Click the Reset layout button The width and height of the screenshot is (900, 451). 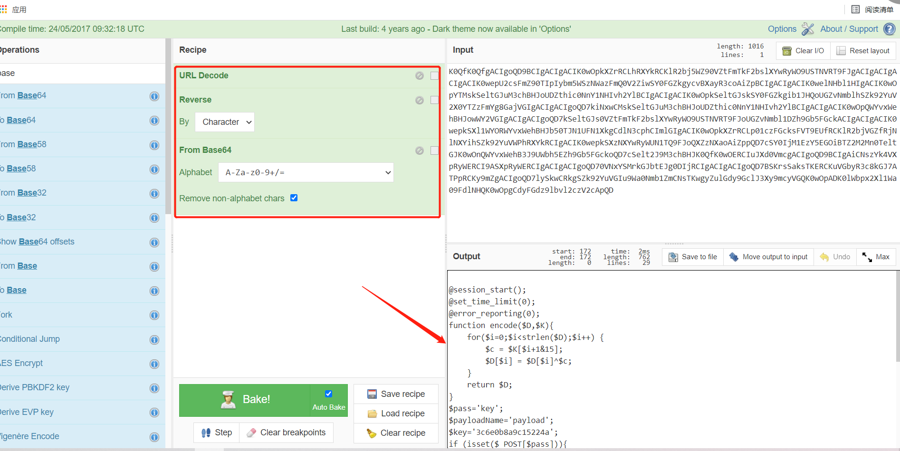pos(863,51)
